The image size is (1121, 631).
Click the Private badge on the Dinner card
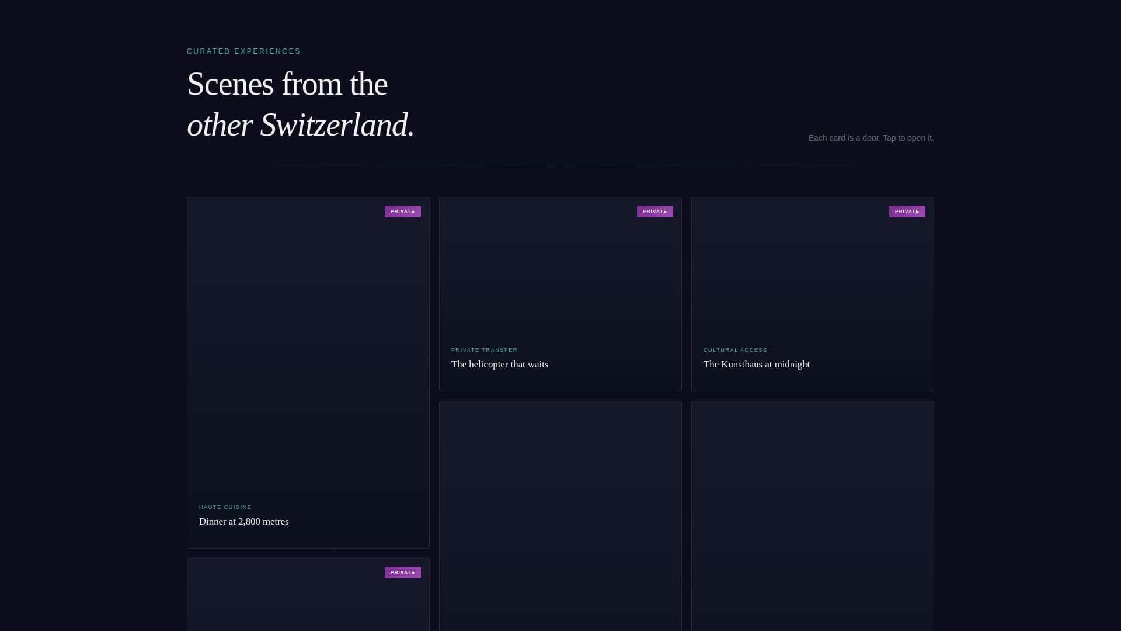point(402,212)
